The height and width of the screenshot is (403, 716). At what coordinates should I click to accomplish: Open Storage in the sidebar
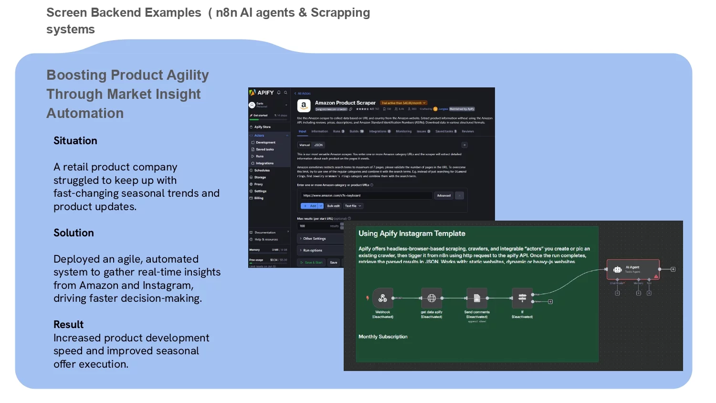pos(258,177)
